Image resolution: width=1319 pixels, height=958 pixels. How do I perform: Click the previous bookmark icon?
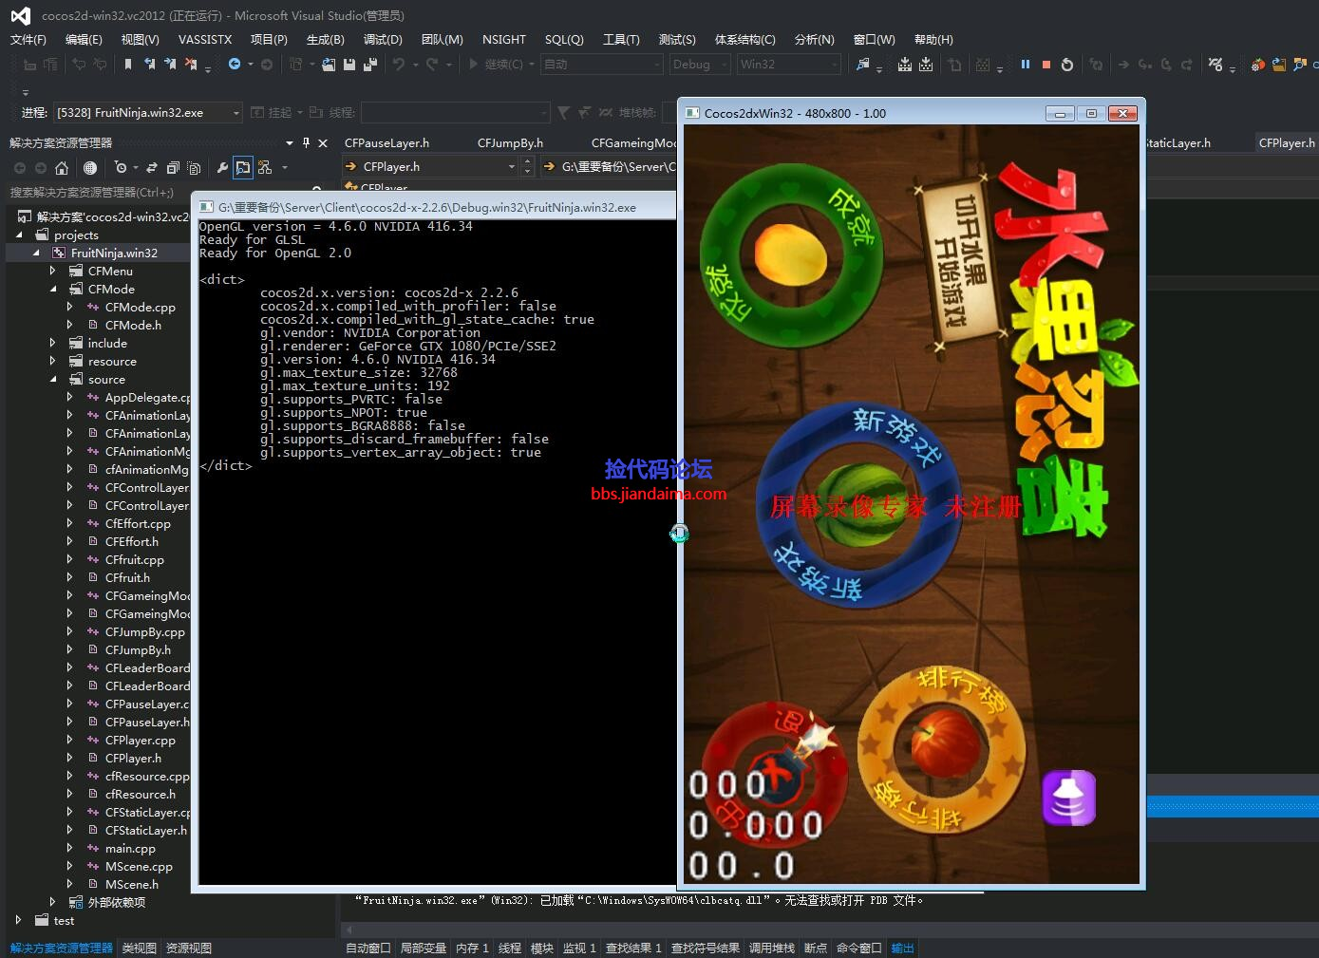pyautogui.click(x=149, y=64)
